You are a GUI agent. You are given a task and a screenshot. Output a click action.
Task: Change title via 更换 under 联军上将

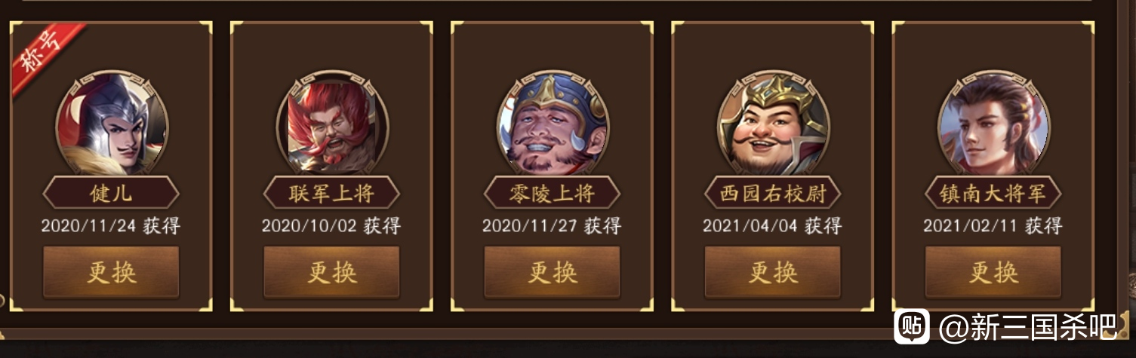(x=331, y=271)
